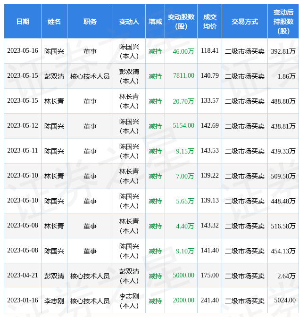The width and height of the screenshot is (299, 317).
Task: Click the holding value 516.58万
Action: [283, 226]
